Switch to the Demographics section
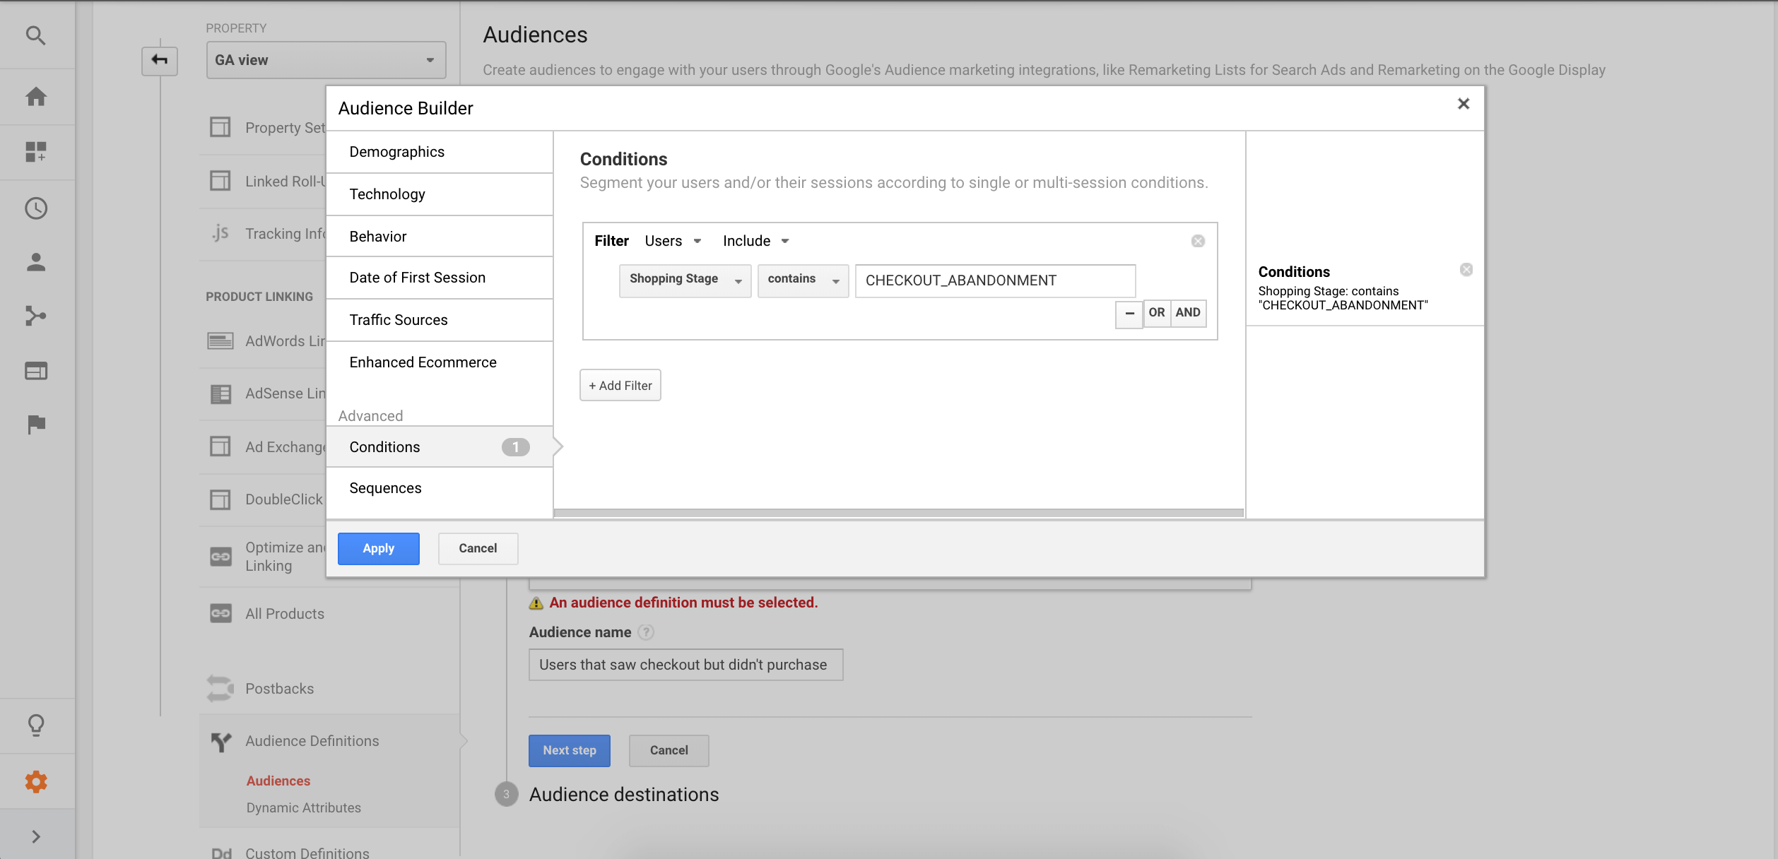The width and height of the screenshot is (1778, 859). click(x=396, y=151)
